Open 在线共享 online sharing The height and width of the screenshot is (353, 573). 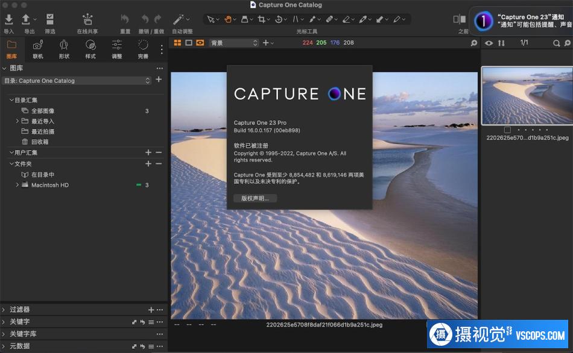pos(87,19)
